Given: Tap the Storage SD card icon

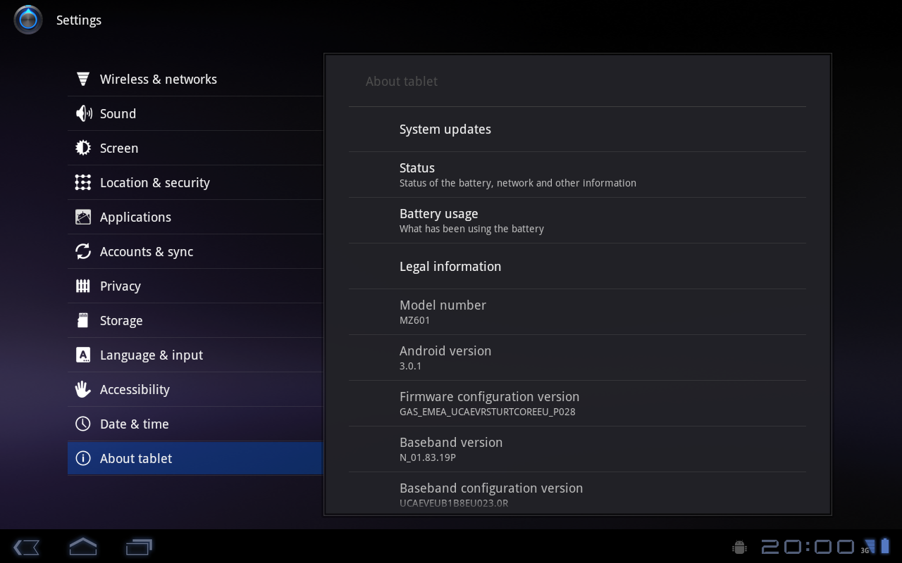Looking at the screenshot, I should pos(83,320).
